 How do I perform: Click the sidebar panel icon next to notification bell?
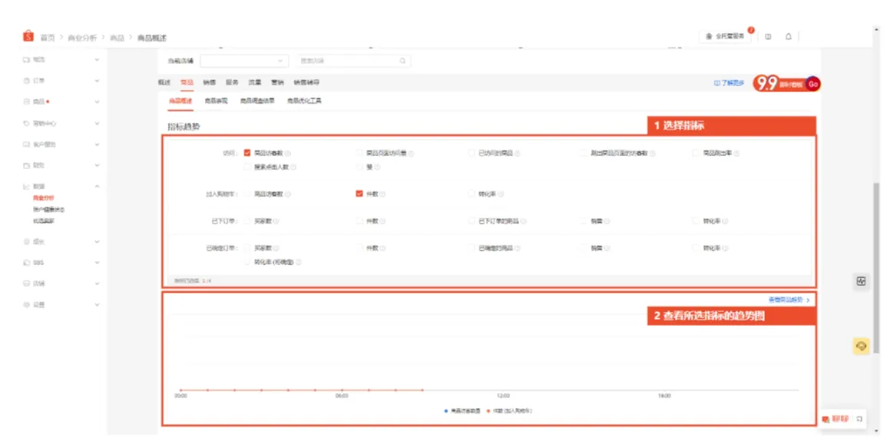click(768, 36)
